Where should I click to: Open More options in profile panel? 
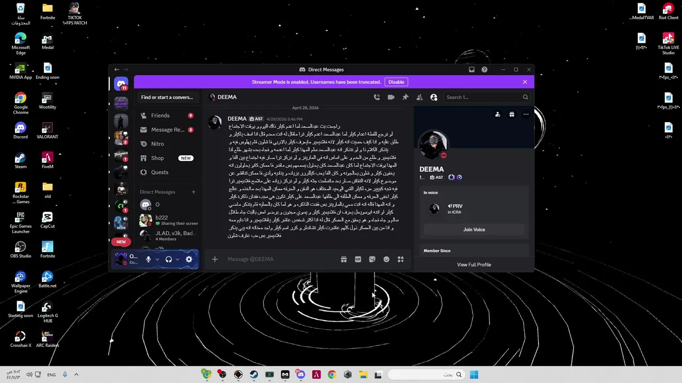click(526, 114)
